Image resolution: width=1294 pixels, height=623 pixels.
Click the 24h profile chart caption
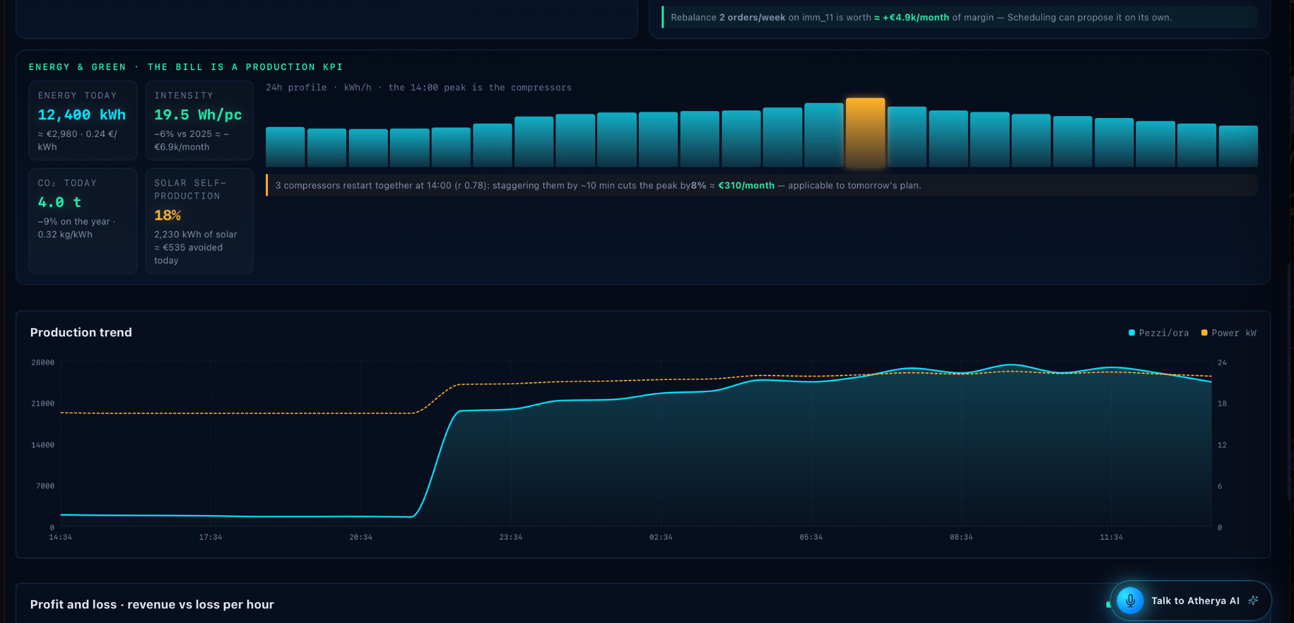(x=418, y=88)
